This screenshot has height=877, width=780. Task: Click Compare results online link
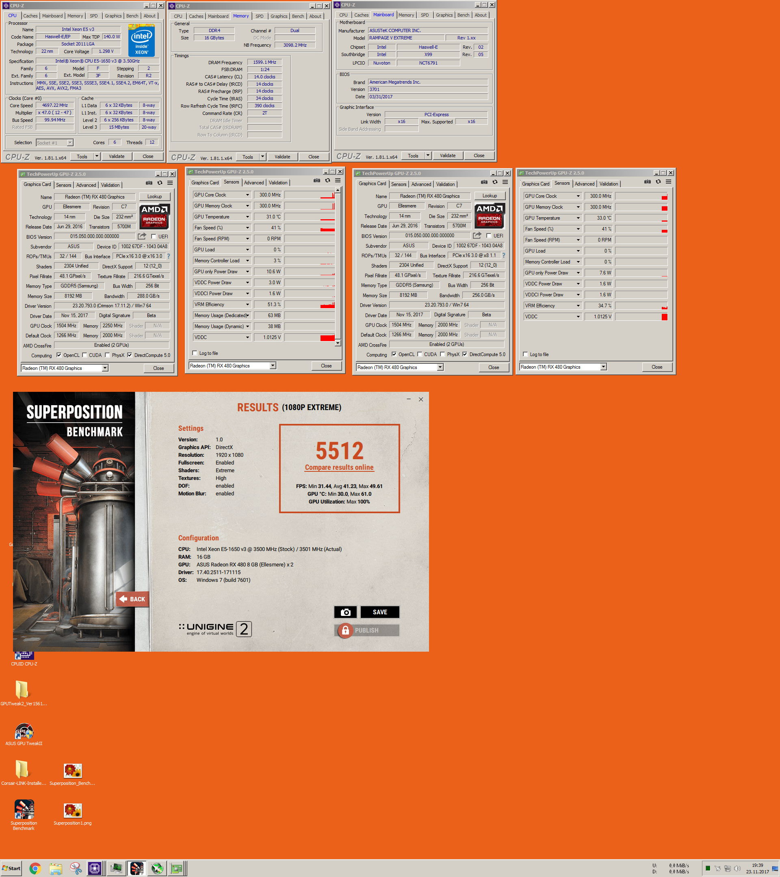tap(339, 467)
